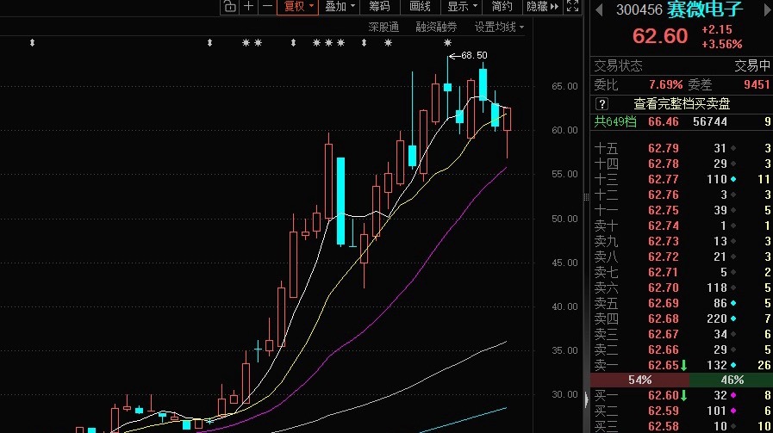Screen dimensions: 773x433
Task: Click the magenta diamond beside volume 32
Action: (x=733, y=395)
